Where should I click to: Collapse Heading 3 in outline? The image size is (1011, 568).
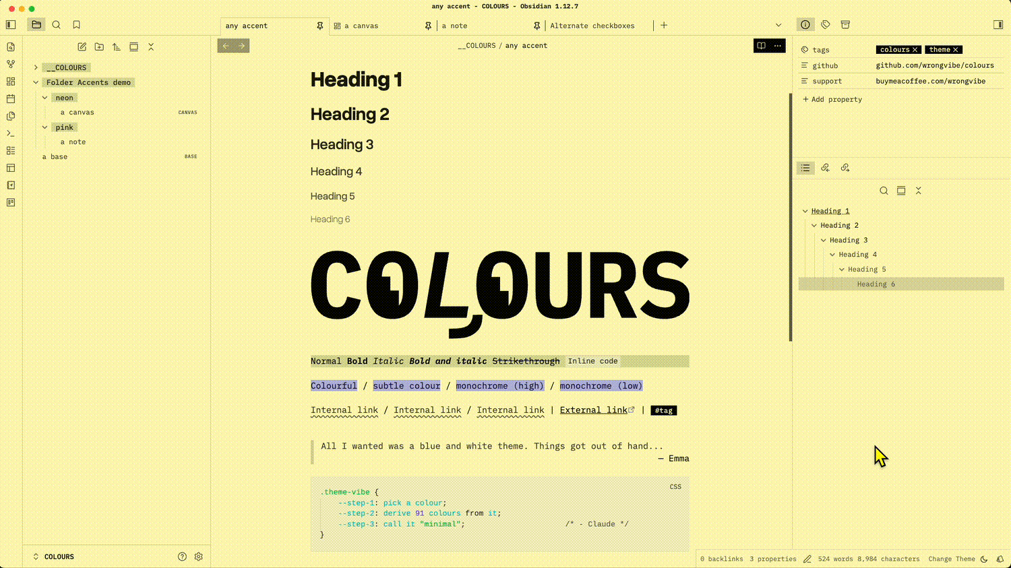(824, 241)
